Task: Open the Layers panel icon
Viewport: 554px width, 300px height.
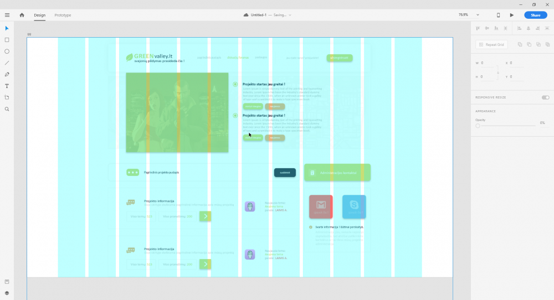Action: pyautogui.click(x=7, y=293)
